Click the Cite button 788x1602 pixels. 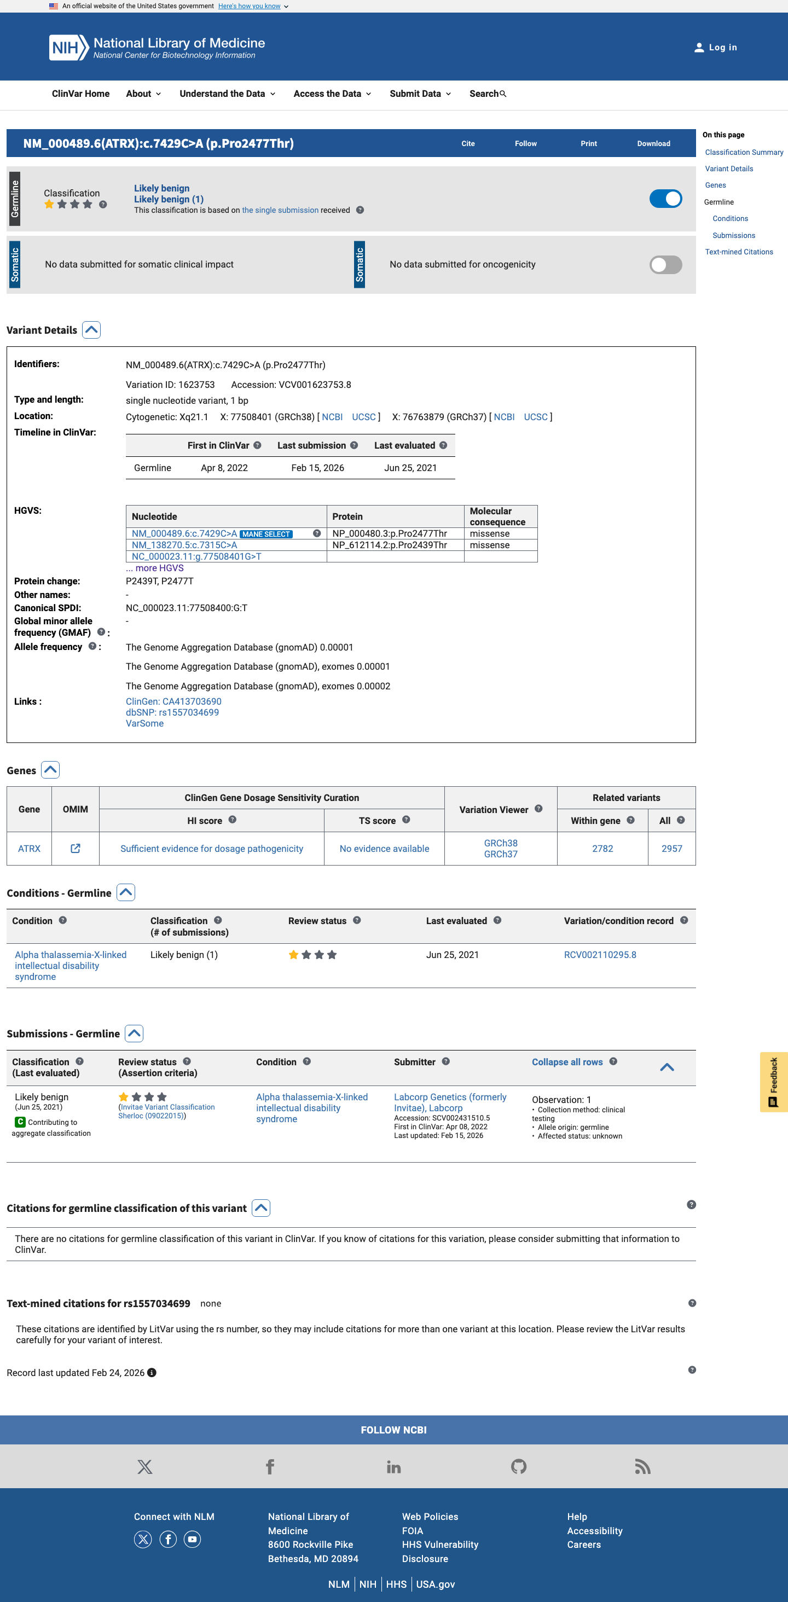pos(468,143)
